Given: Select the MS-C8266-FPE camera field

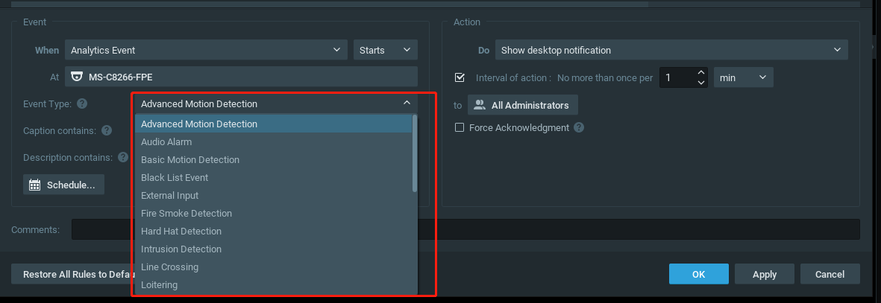Looking at the screenshot, I should pyautogui.click(x=241, y=77).
